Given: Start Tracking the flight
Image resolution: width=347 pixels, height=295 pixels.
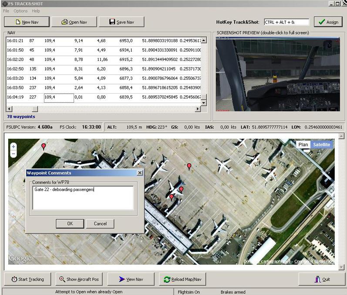Looking at the screenshot, I should click(x=28, y=279).
